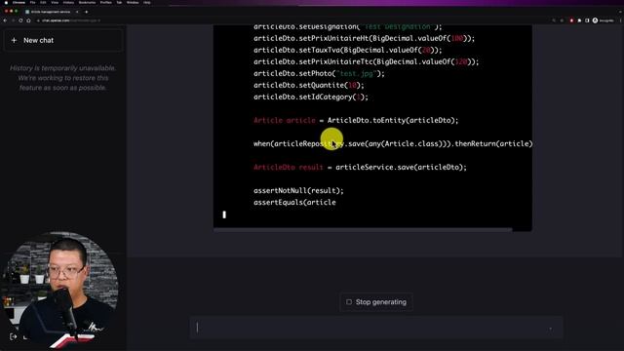Open the Window menu

[133, 2]
